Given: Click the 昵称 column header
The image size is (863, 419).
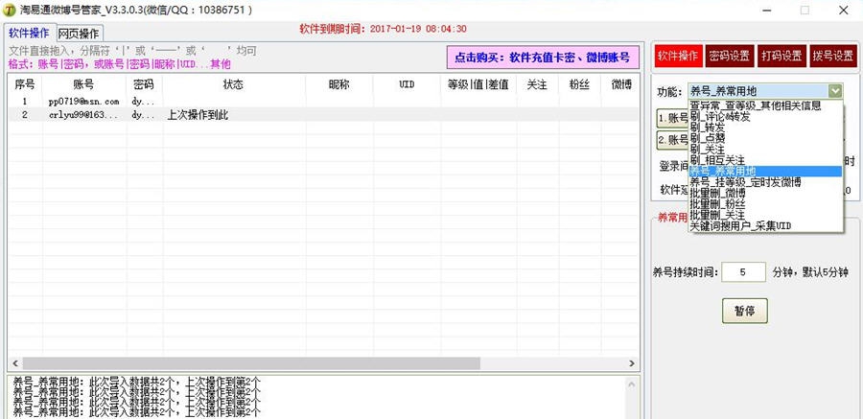Looking at the screenshot, I should 339,84.
